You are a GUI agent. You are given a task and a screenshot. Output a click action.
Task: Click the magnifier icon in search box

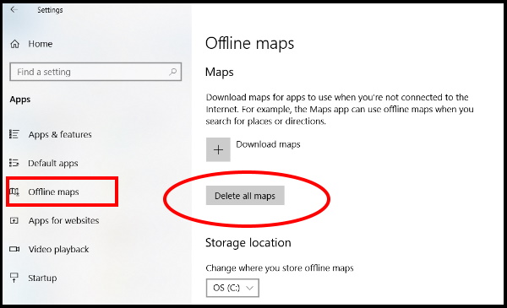tap(173, 72)
